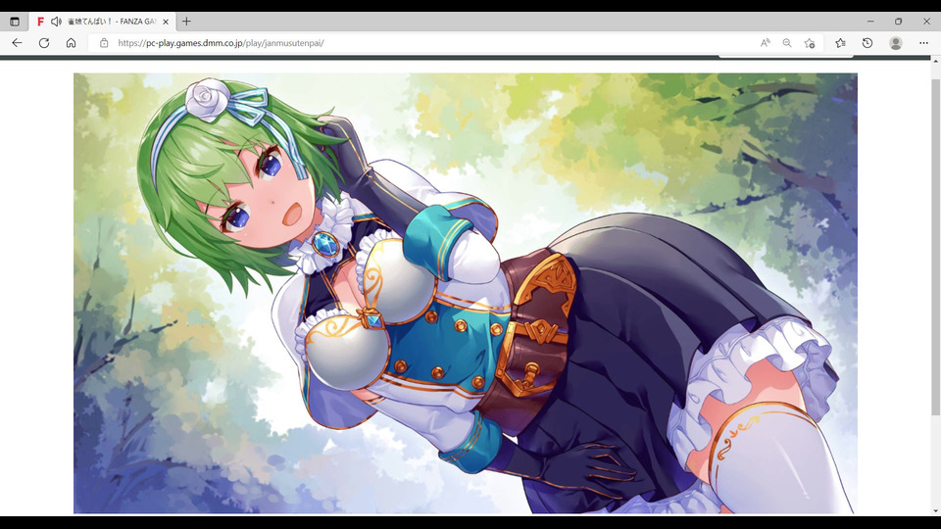Click scrollbar up arrow

point(935,62)
